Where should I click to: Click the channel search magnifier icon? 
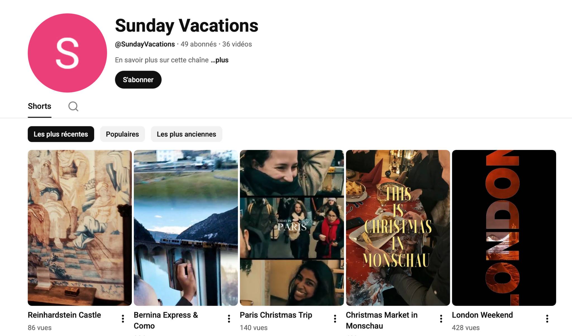tap(73, 106)
